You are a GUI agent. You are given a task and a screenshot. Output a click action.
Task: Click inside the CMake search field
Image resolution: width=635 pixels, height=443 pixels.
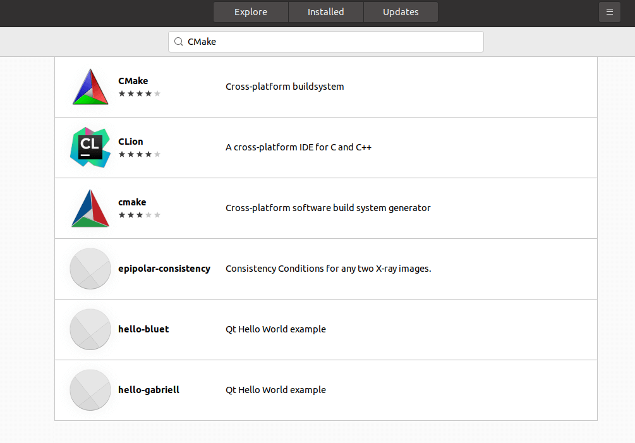pos(325,42)
